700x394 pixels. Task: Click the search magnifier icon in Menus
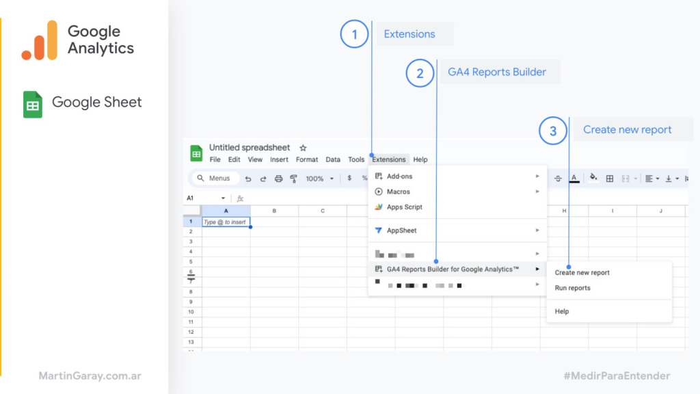[201, 178]
